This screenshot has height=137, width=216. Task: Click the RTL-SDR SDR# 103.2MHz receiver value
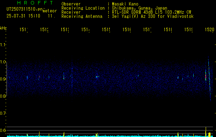point(151,12)
